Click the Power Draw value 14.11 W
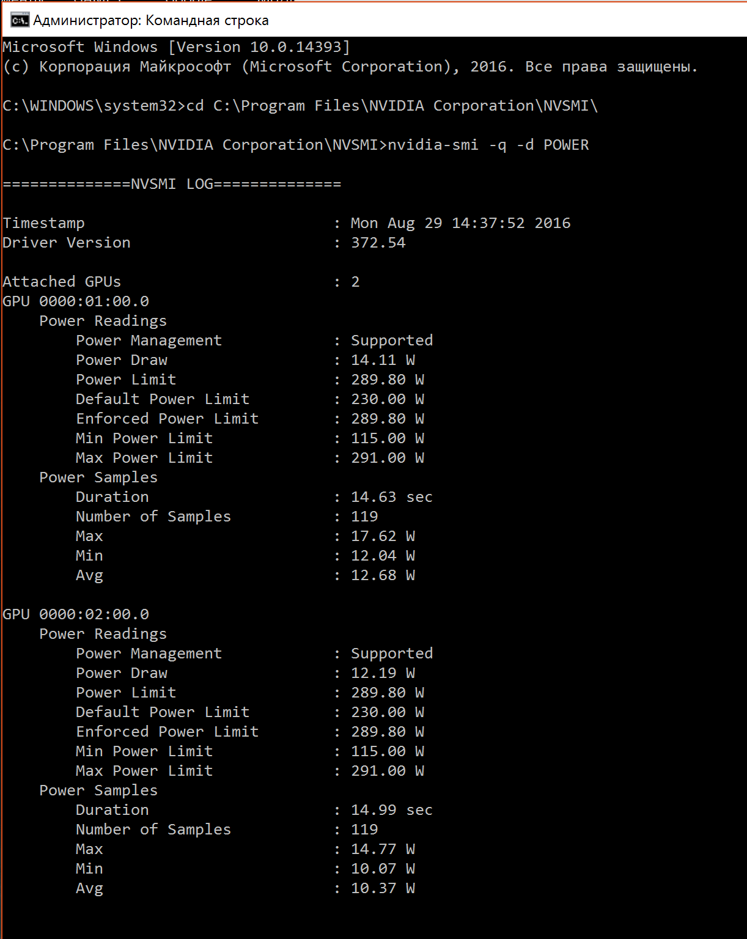 383,360
